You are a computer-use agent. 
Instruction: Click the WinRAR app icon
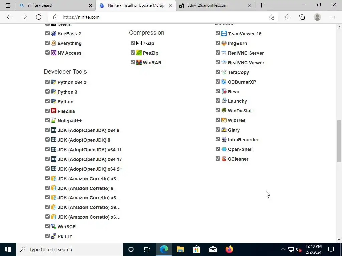139,62
